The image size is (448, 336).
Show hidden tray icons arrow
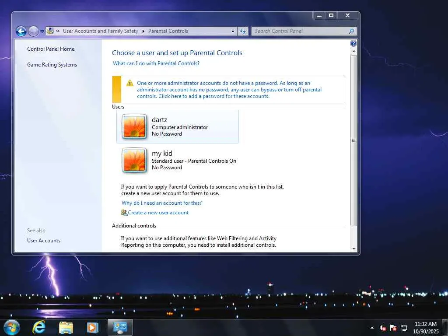point(372,328)
